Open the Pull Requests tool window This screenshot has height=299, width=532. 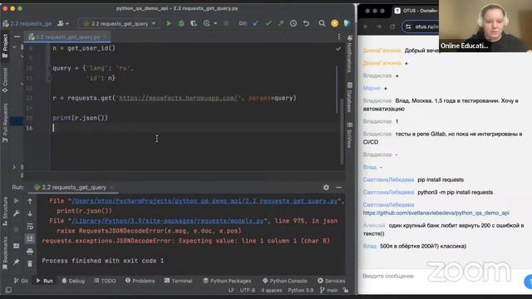(x=5, y=123)
